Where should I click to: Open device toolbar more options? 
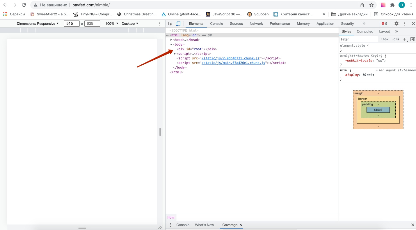160,23
